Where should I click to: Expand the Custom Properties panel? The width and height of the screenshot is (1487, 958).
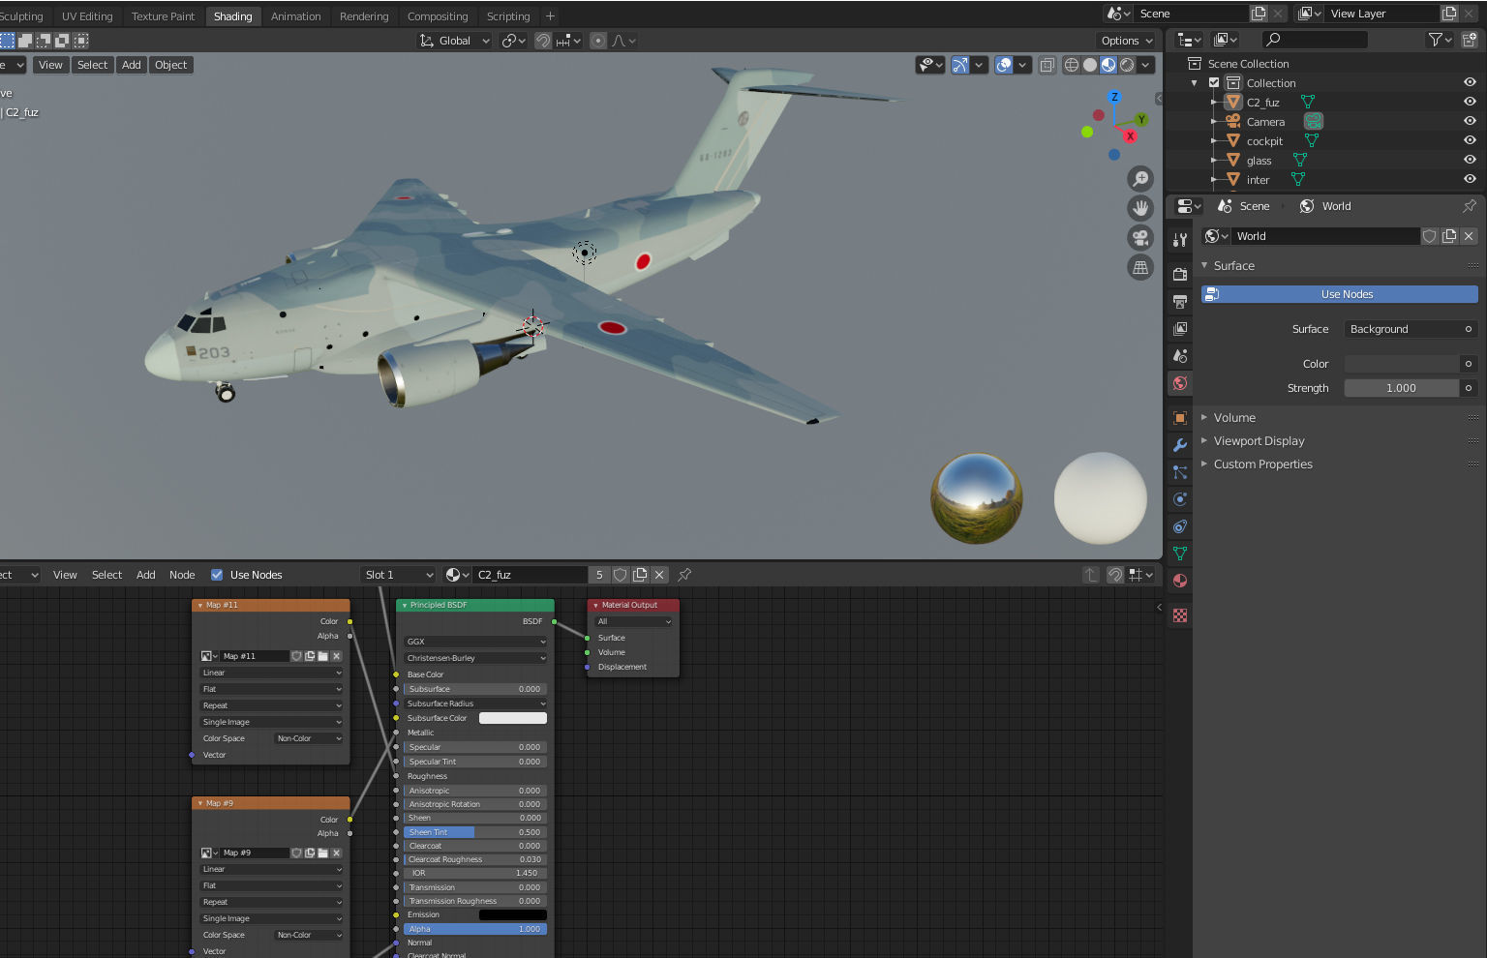point(1262,464)
